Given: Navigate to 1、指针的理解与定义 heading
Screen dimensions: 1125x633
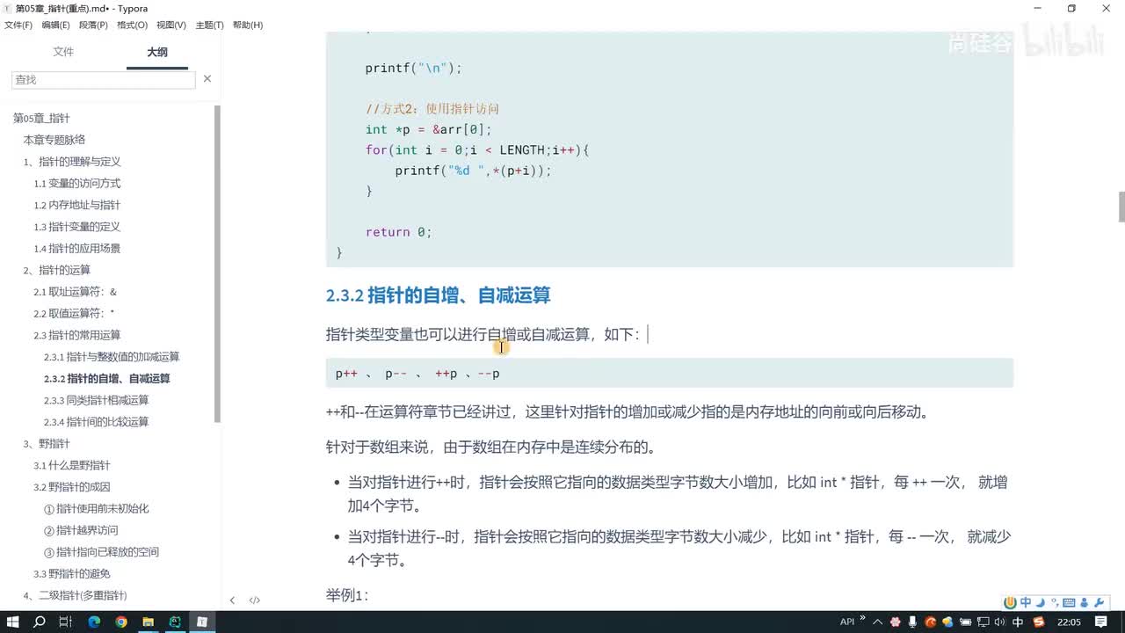Looking at the screenshot, I should click(x=72, y=162).
